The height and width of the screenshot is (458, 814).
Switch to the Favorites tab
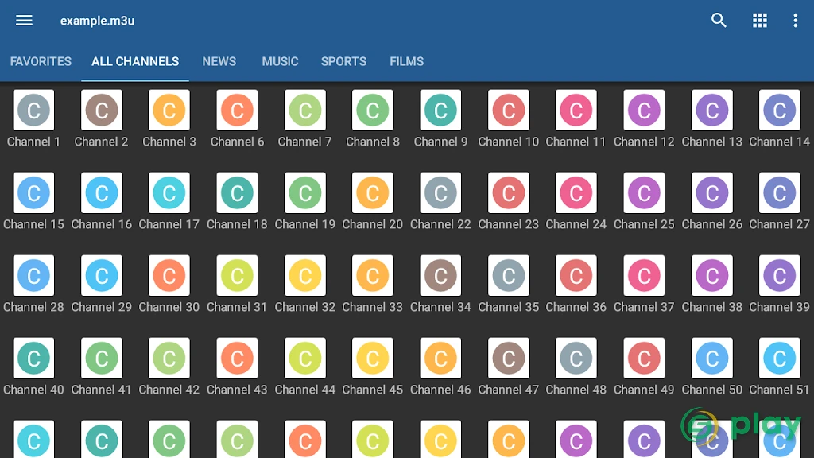coord(41,61)
